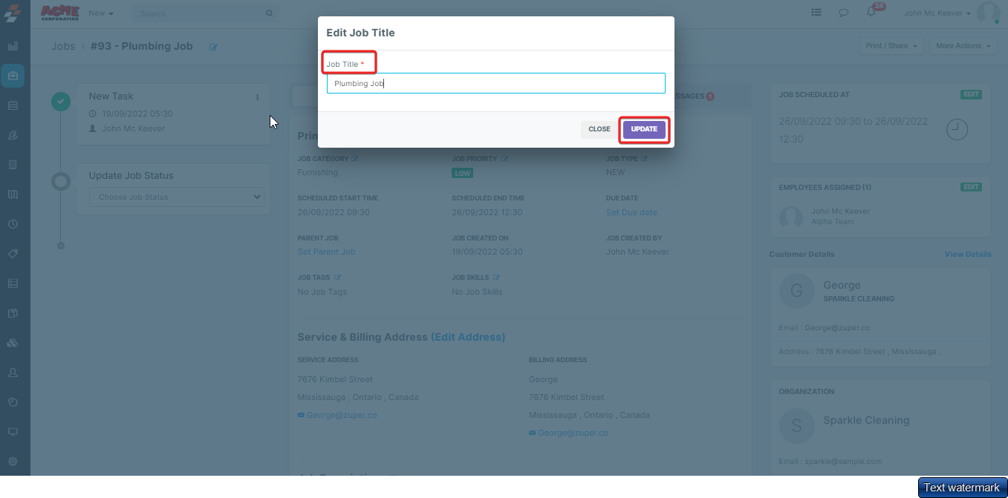The width and height of the screenshot is (1008, 498).
Task: Click the George customer avatar circle
Action: point(796,292)
